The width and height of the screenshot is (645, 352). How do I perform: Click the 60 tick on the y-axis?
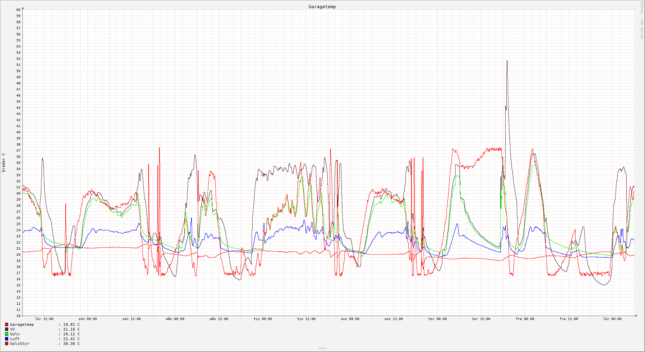(x=18, y=10)
